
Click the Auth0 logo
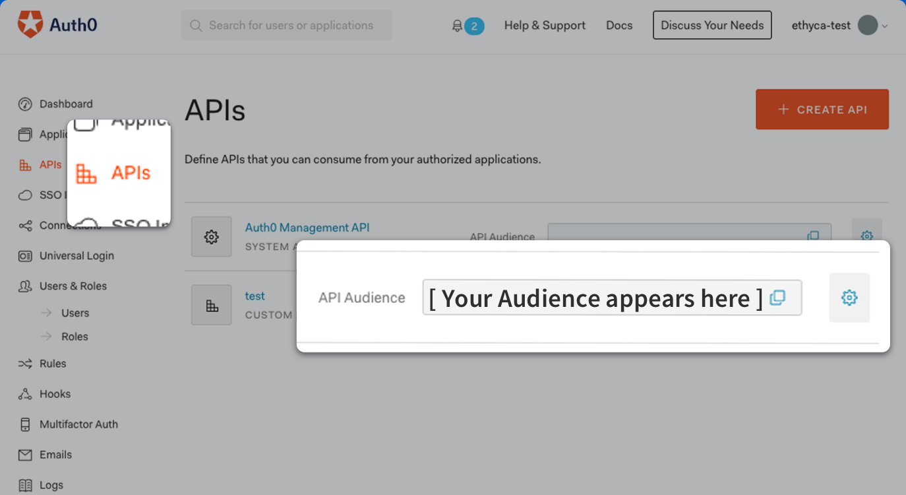click(57, 25)
